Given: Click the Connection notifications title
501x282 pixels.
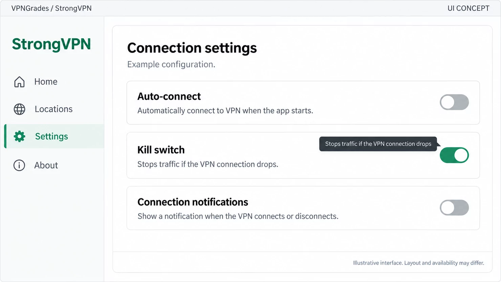Looking at the screenshot, I should click(x=193, y=202).
